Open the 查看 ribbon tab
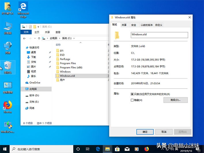Image resolution: width=204 pixels, height=153 pixels. (x=58, y=32)
